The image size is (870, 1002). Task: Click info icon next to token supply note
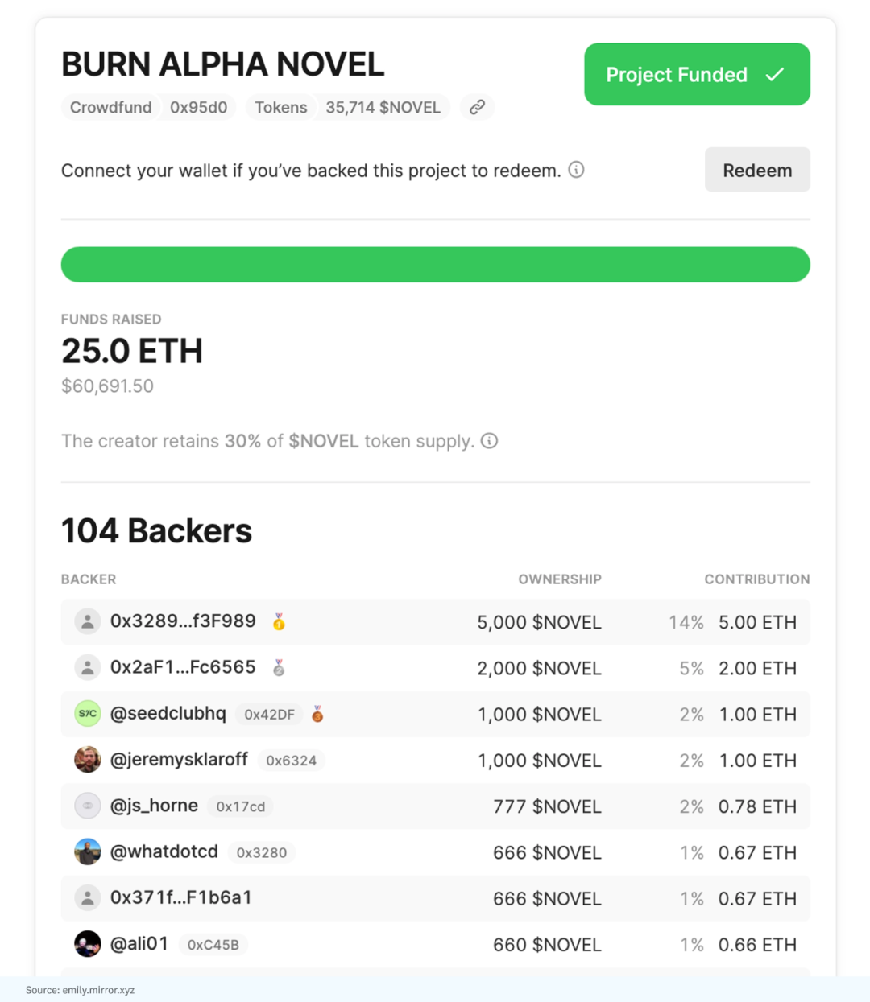click(489, 441)
